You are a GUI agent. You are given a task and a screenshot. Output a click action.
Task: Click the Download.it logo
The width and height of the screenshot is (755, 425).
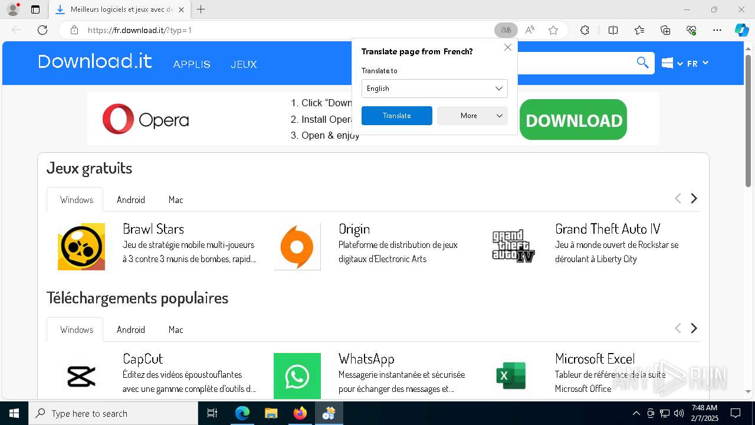[95, 61]
